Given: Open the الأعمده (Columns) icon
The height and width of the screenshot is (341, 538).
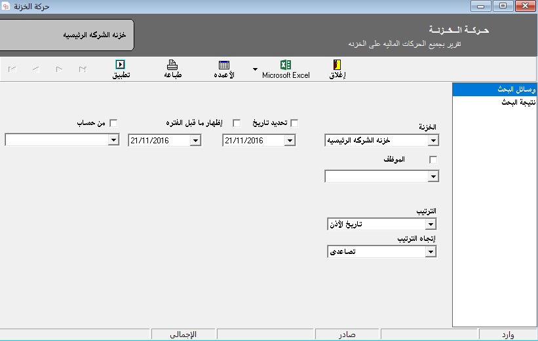Looking at the screenshot, I should tap(224, 65).
